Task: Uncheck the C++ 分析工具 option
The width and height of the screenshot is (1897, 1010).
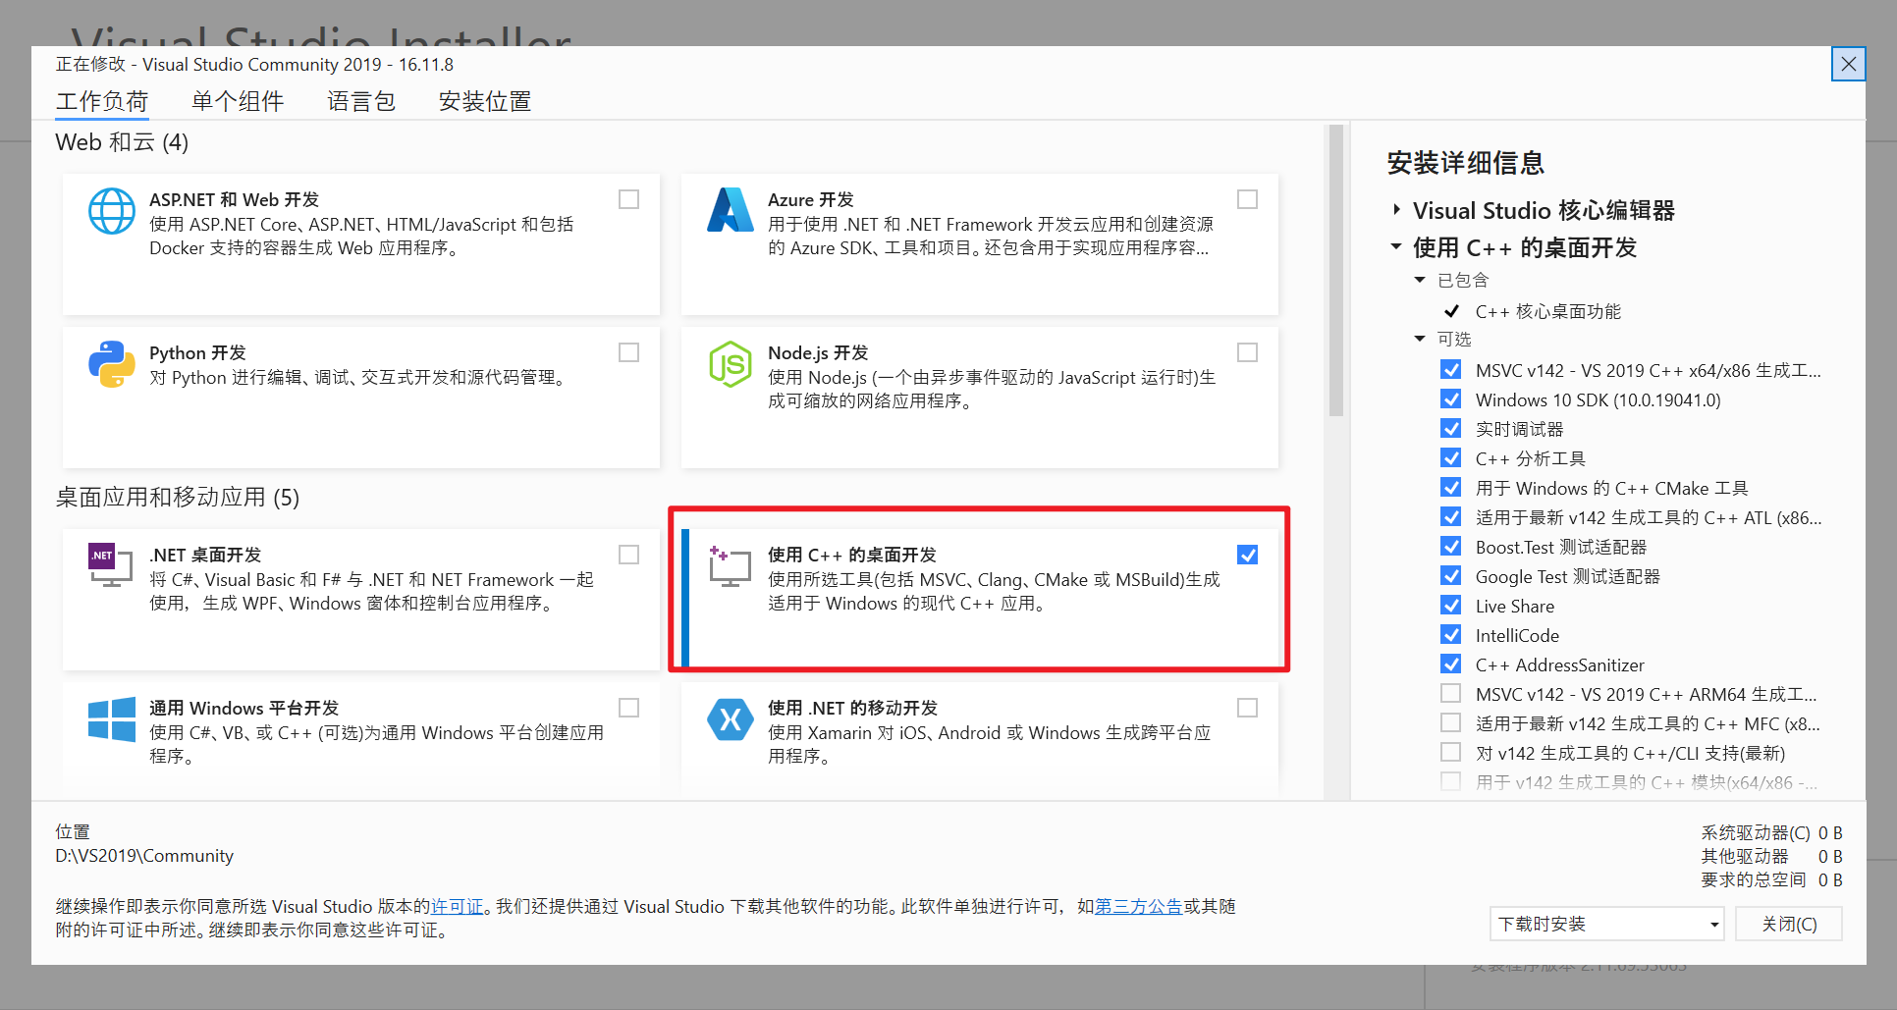Action: coord(1450,458)
